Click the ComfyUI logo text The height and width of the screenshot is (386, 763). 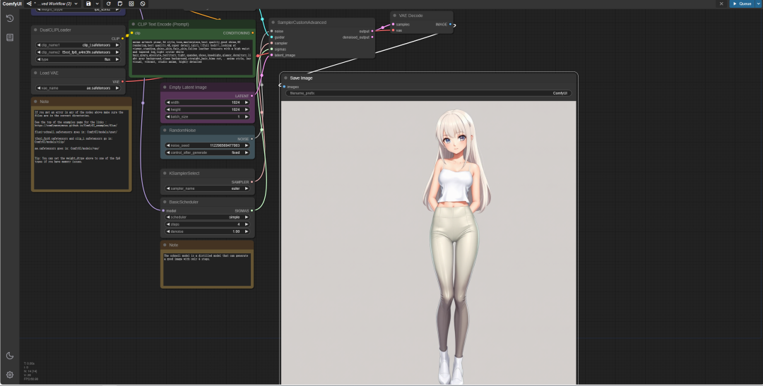[x=12, y=4]
